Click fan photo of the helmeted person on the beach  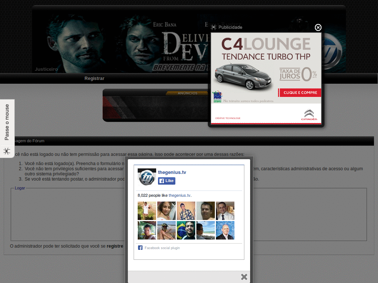pyautogui.click(x=166, y=230)
